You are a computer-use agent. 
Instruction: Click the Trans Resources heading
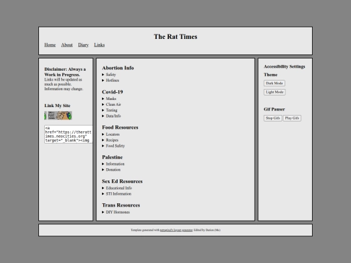tap(121, 205)
